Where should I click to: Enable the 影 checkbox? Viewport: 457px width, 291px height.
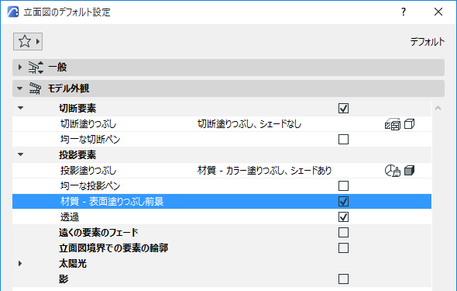point(343,279)
